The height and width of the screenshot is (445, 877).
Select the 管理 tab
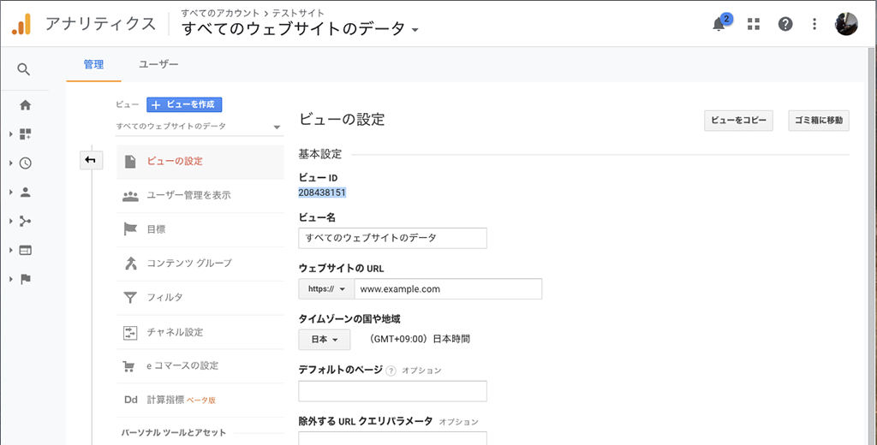(93, 65)
